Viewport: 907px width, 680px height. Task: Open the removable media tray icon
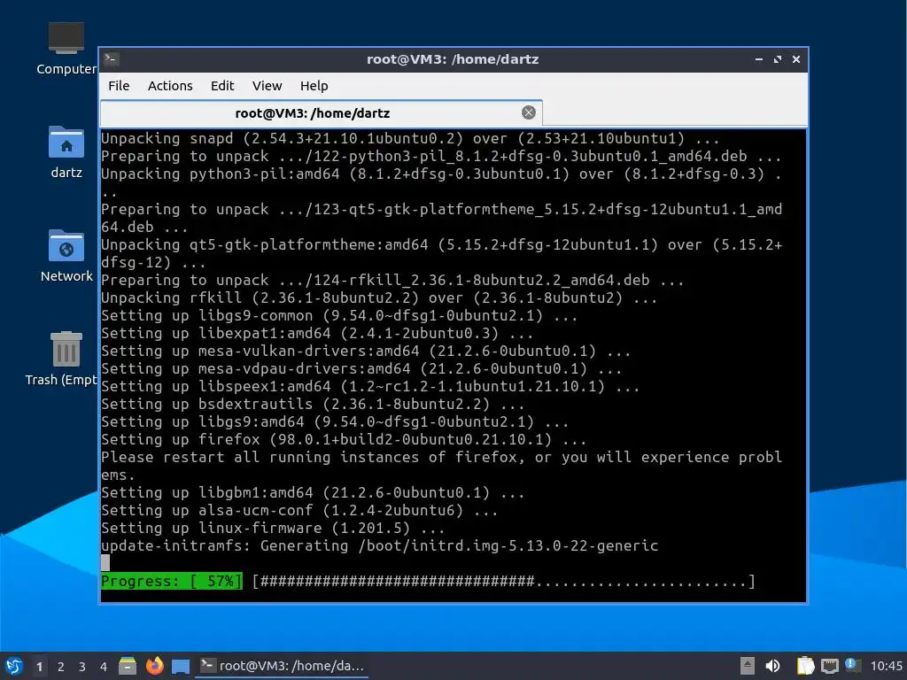pos(748,666)
